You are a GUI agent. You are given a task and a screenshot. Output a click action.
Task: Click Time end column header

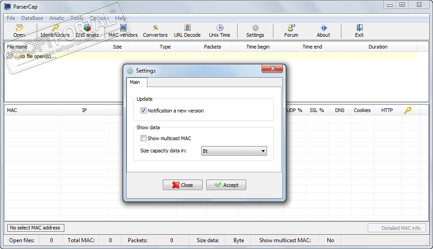312,47
